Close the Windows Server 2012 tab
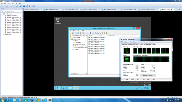182x102 pixels. [x=174, y=10]
